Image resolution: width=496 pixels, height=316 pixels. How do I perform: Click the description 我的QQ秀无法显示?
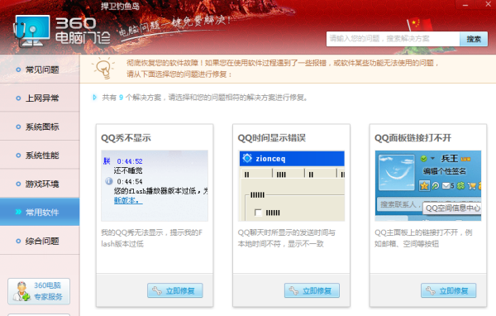point(152,238)
